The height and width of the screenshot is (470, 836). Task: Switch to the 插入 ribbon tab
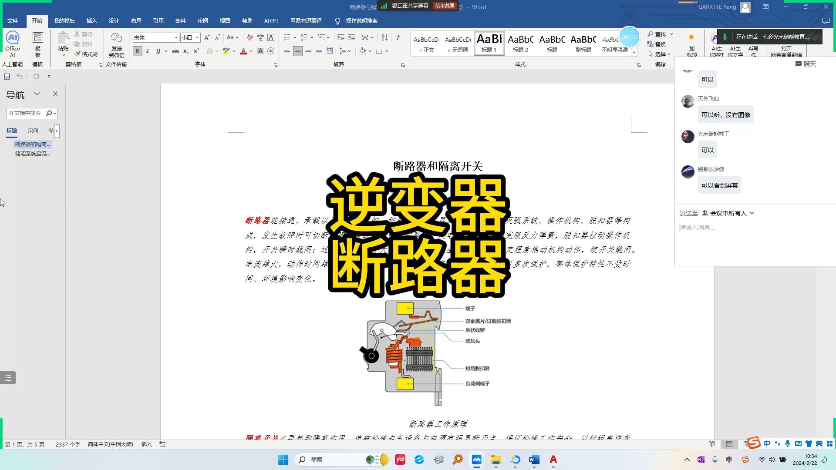pos(91,20)
